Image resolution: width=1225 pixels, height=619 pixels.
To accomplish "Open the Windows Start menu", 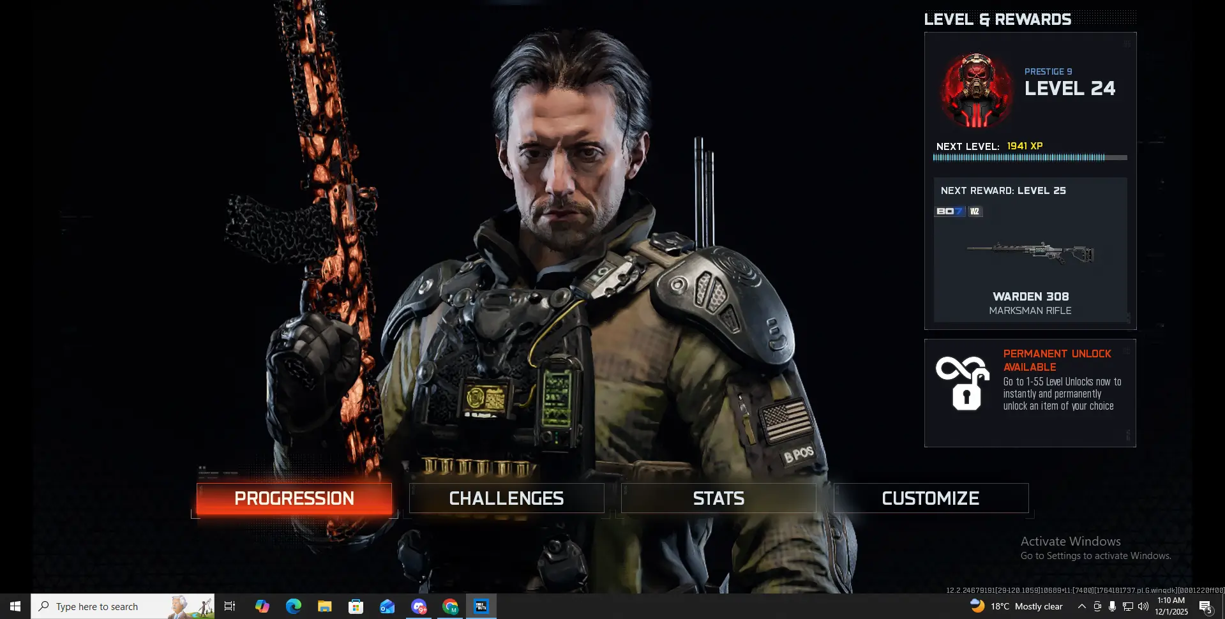I will click(x=15, y=606).
